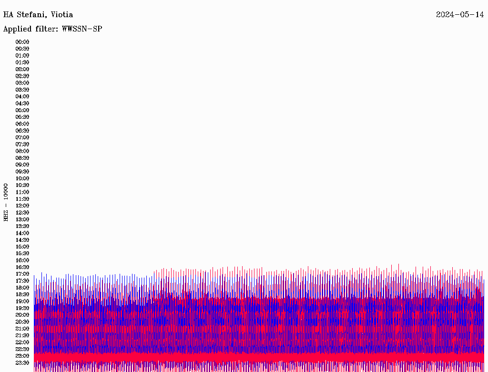
Task: Select the 13:30 time row label
Action: 22,226
